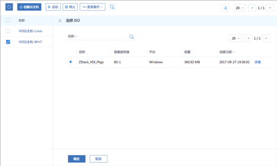Select ZStack_VDI_Pkgs radio button

71,62
